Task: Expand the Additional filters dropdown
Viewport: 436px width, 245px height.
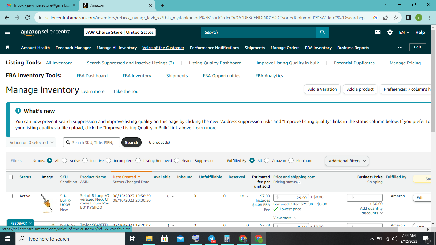Action: 347,161
